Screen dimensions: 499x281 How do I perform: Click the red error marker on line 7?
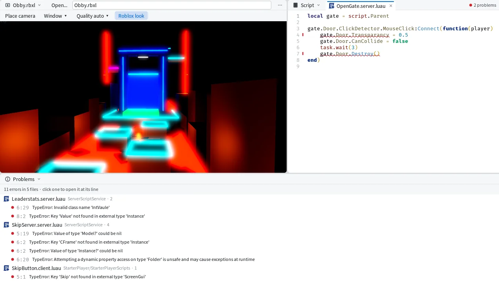pyautogui.click(x=303, y=54)
